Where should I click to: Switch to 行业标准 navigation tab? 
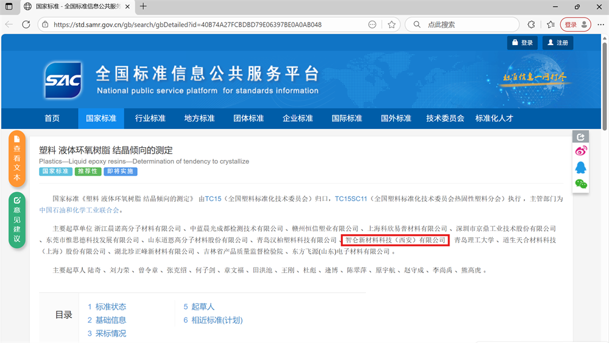(x=150, y=118)
